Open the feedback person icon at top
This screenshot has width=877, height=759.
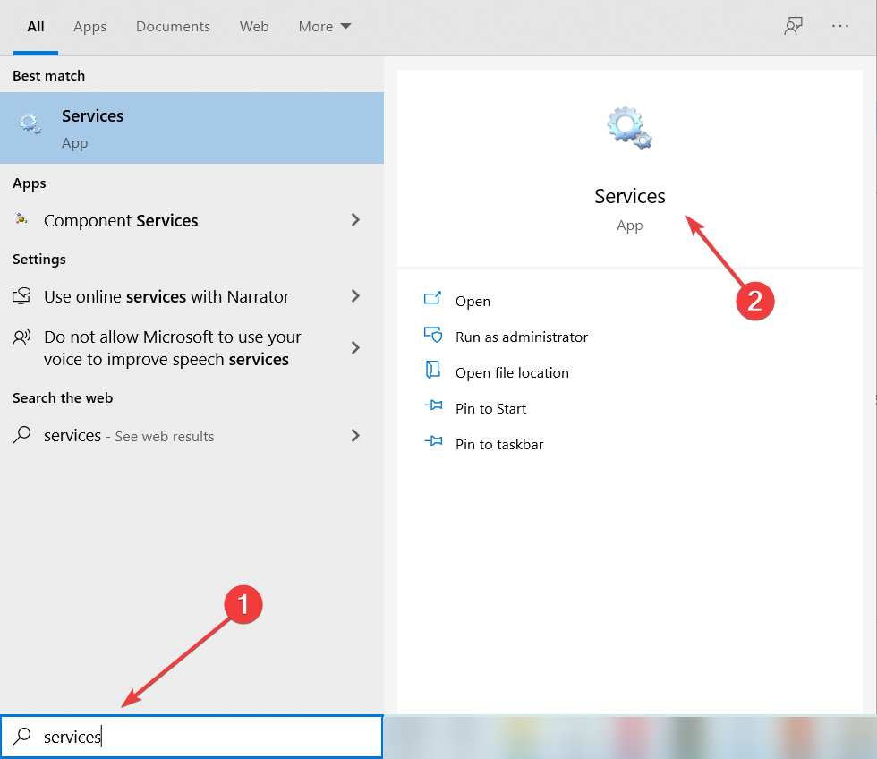[793, 26]
